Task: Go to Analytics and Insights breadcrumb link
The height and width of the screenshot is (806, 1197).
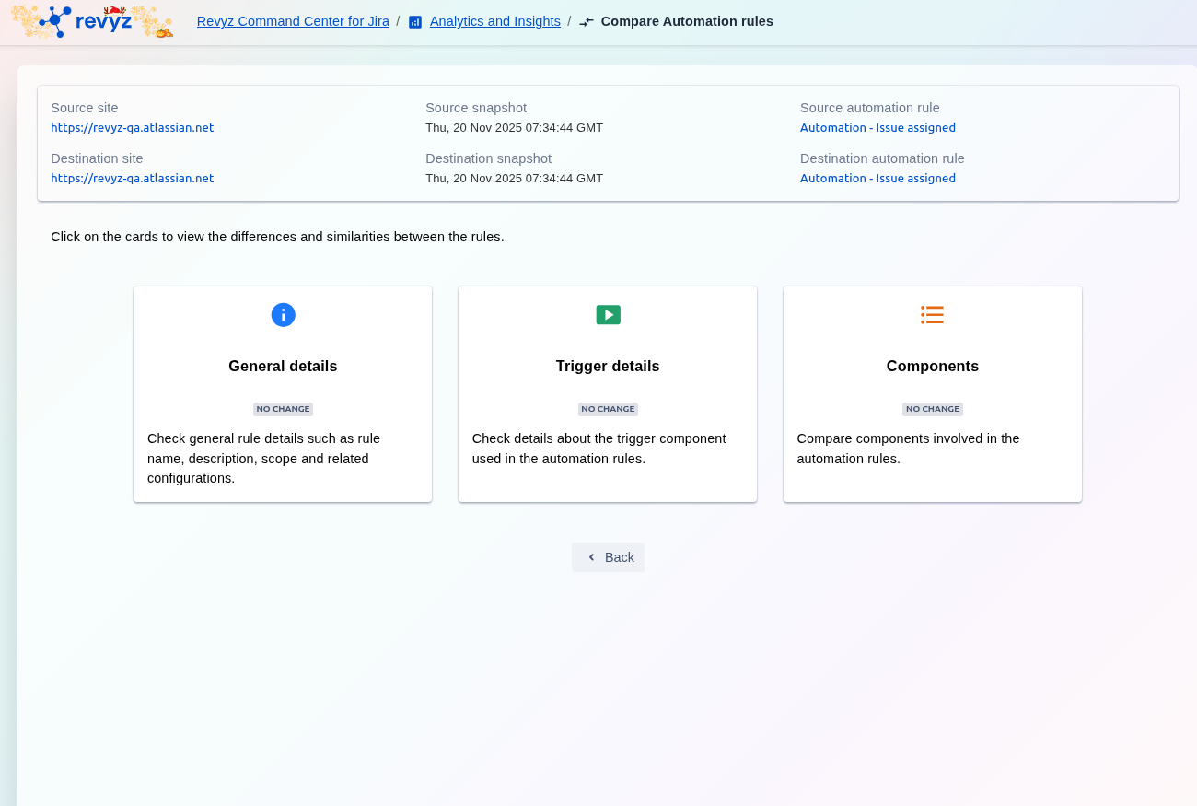Action: pyautogui.click(x=494, y=21)
